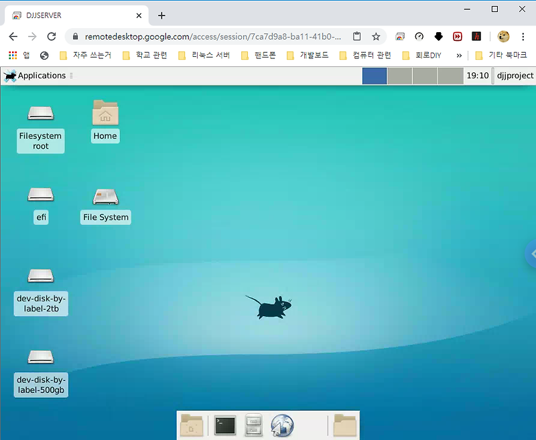Open the file manager cabinet dock icon
This screenshot has width=536, height=440.
pos(254,425)
